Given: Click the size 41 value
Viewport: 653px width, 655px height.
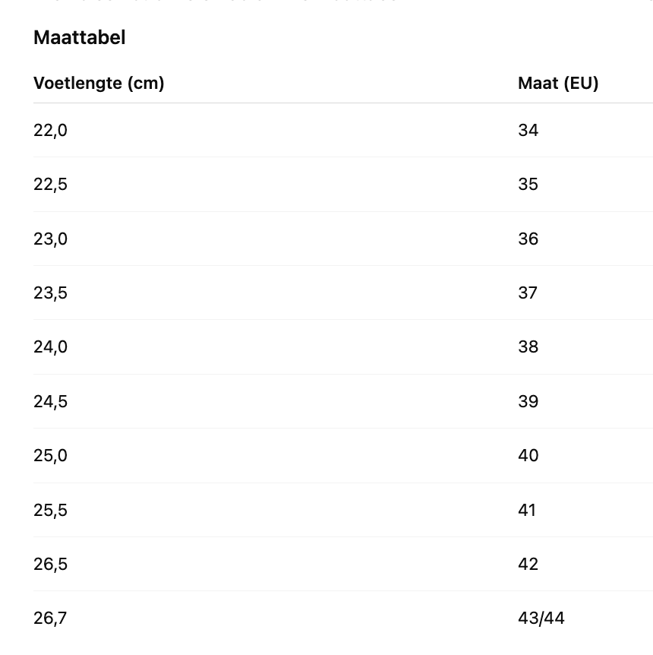Looking at the screenshot, I should pos(527,510).
